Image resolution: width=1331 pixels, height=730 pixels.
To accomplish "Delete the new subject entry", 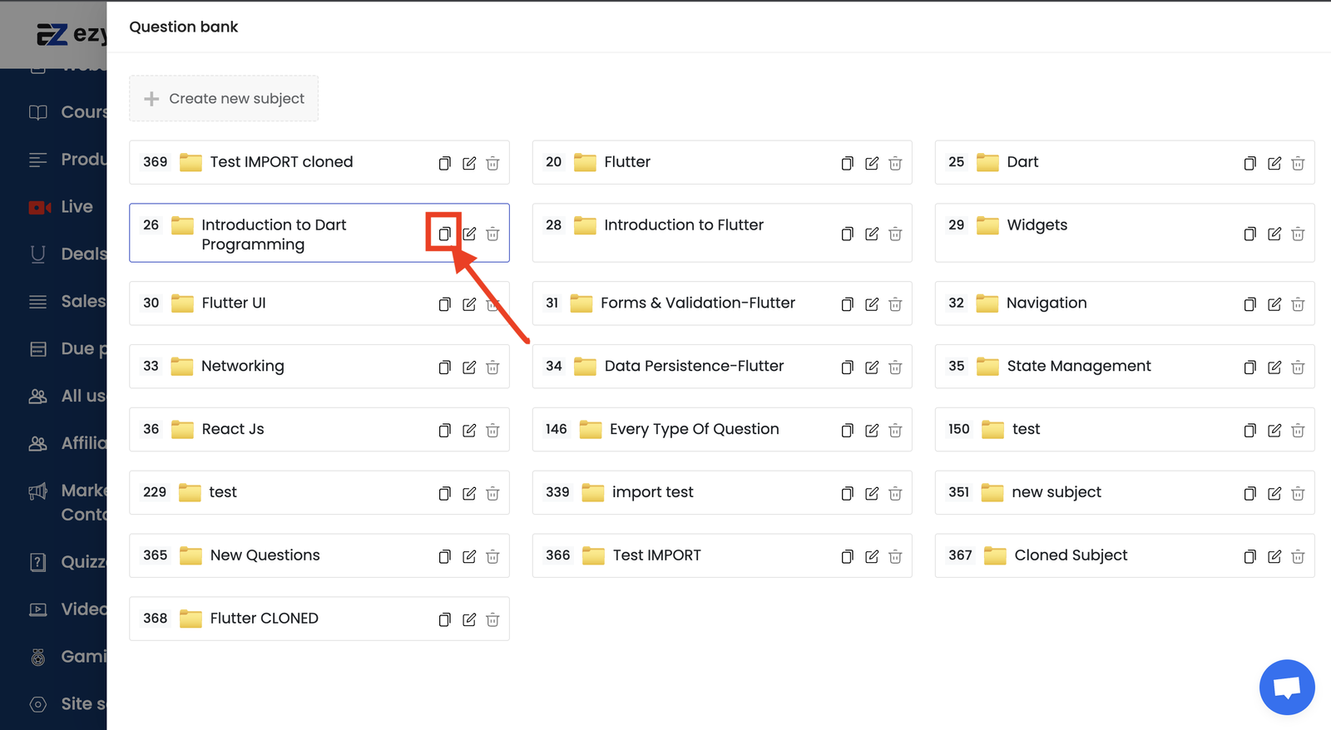I will pyautogui.click(x=1297, y=493).
